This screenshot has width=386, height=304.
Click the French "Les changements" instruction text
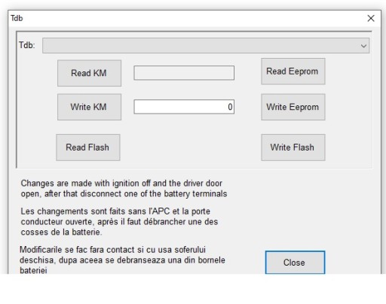click(x=119, y=221)
